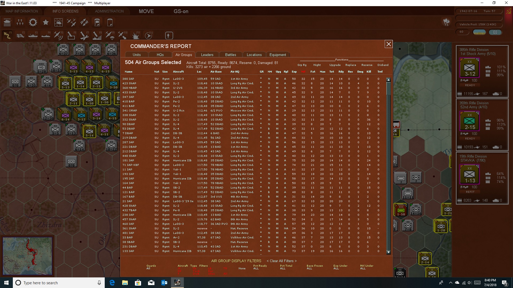Image resolution: width=513 pixels, height=288 pixels.
Task: Open the Battles tab
Action: (231, 55)
